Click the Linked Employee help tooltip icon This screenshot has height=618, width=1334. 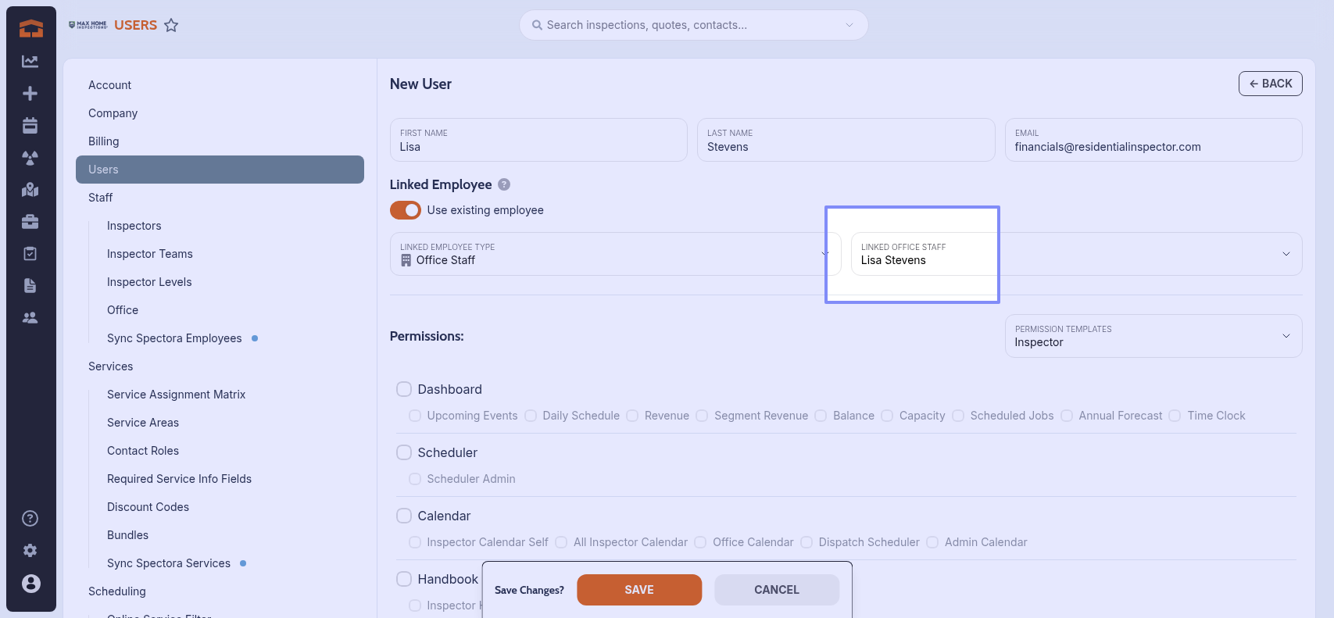coord(504,185)
